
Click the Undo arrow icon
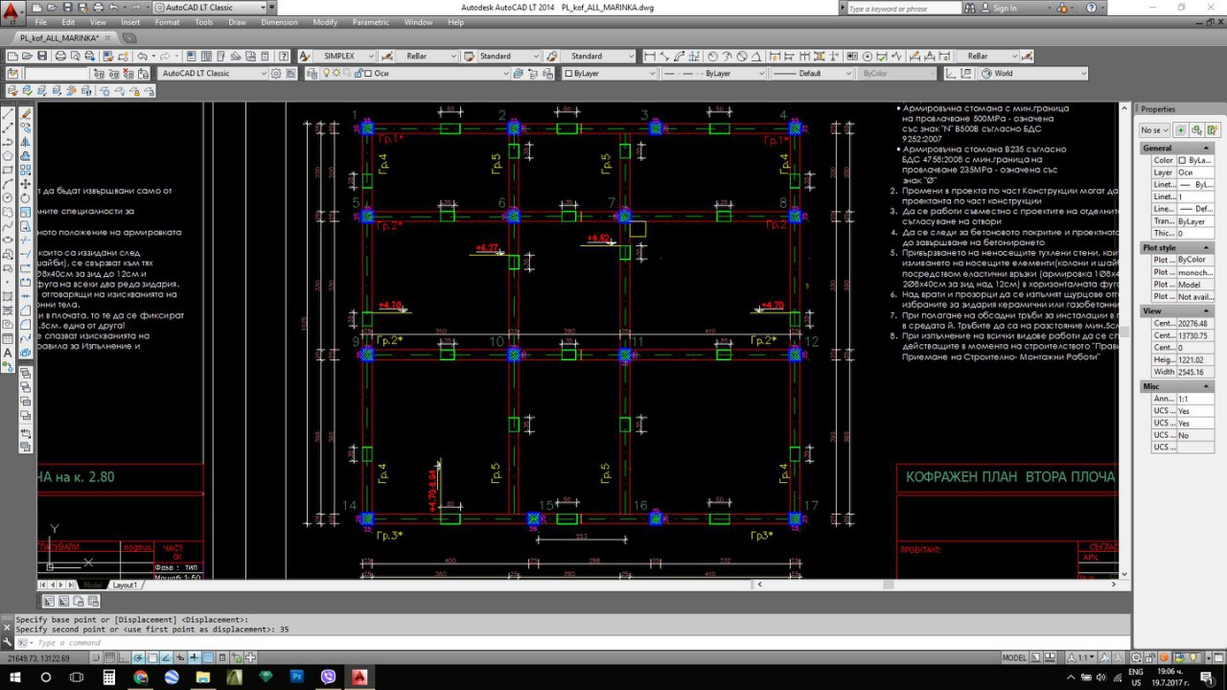pos(140,57)
